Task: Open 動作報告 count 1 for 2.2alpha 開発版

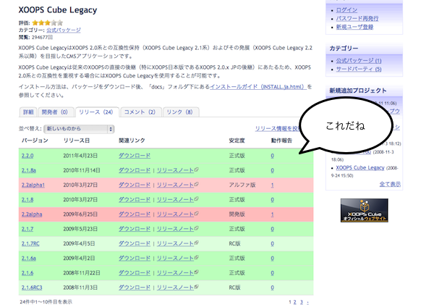Action: (273, 214)
